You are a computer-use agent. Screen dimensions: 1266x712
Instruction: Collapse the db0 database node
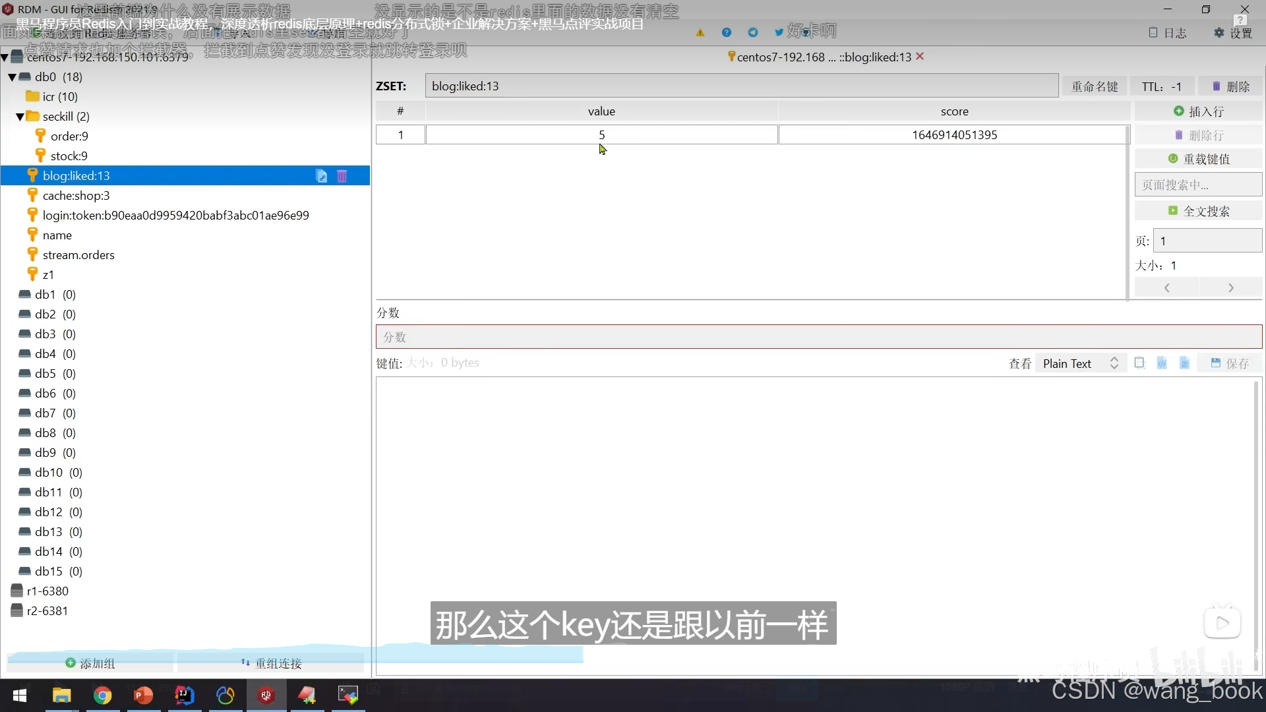pyautogui.click(x=12, y=77)
